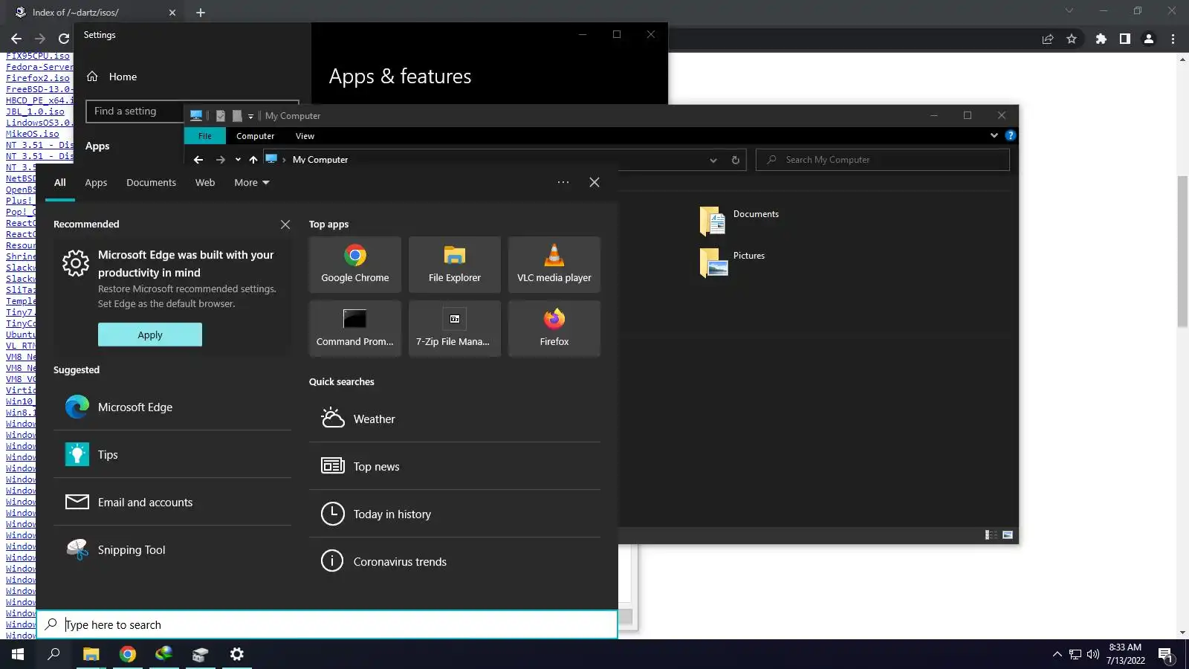The width and height of the screenshot is (1189, 669).
Task: Click the Windows Start button
Action: (18, 654)
